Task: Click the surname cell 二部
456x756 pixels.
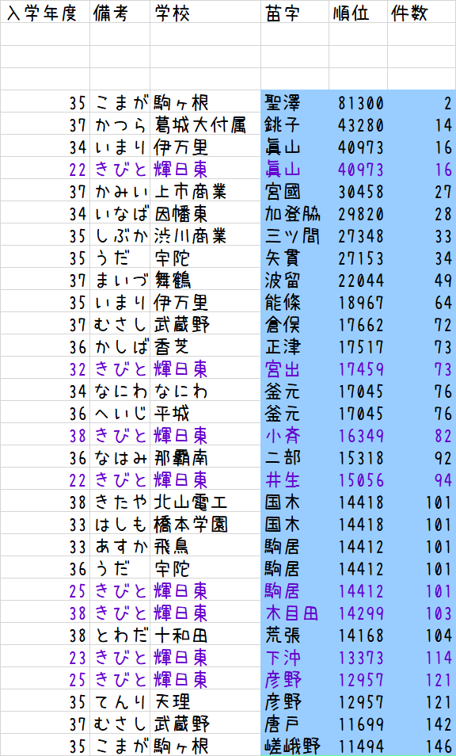Action: [295, 456]
